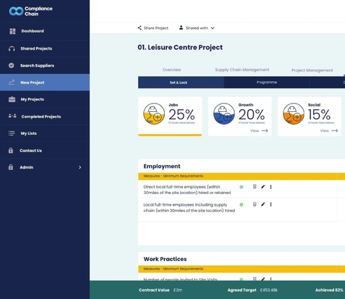Click the Growth card View arrow
The image size is (345, 299).
pos(265,131)
